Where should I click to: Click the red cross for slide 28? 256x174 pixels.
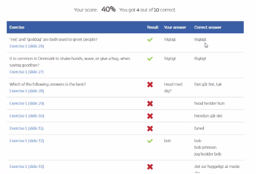tap(150, 84)
